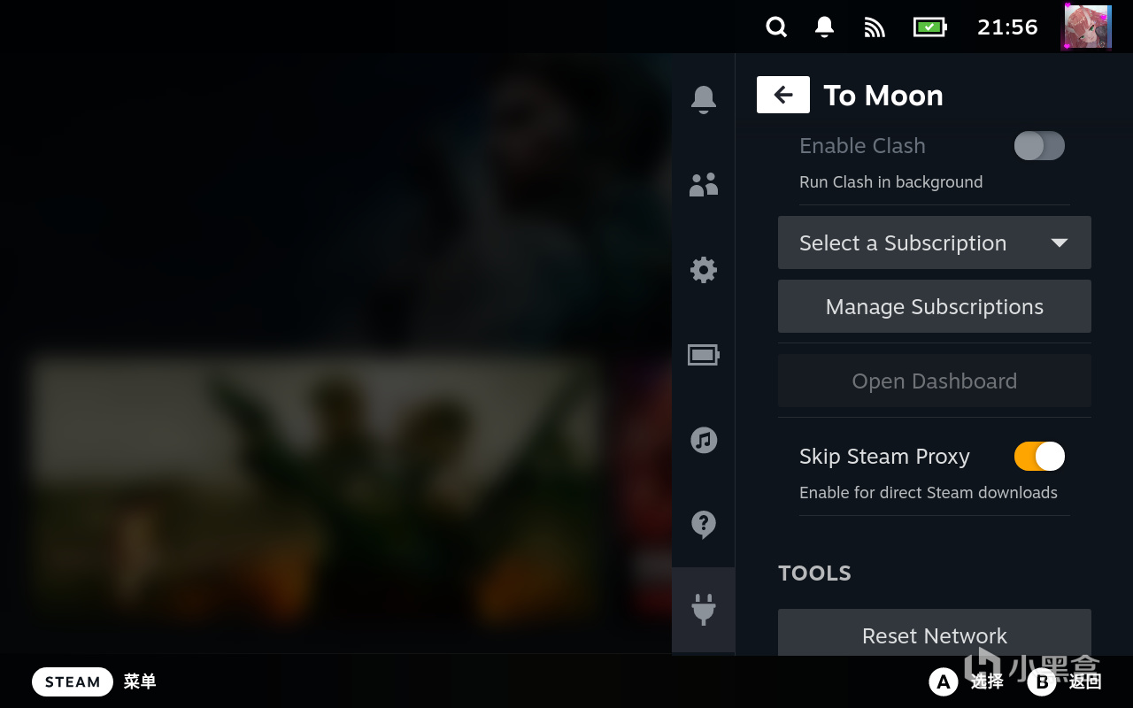Expand the Select a Subscription dropdown
Screen dimensions: 1133x708
click(x=934, y=242)
